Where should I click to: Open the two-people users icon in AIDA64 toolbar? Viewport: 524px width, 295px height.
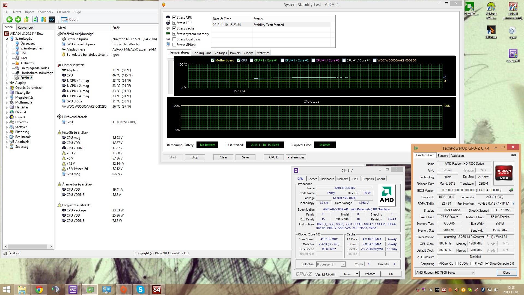(x=43, y=19)
